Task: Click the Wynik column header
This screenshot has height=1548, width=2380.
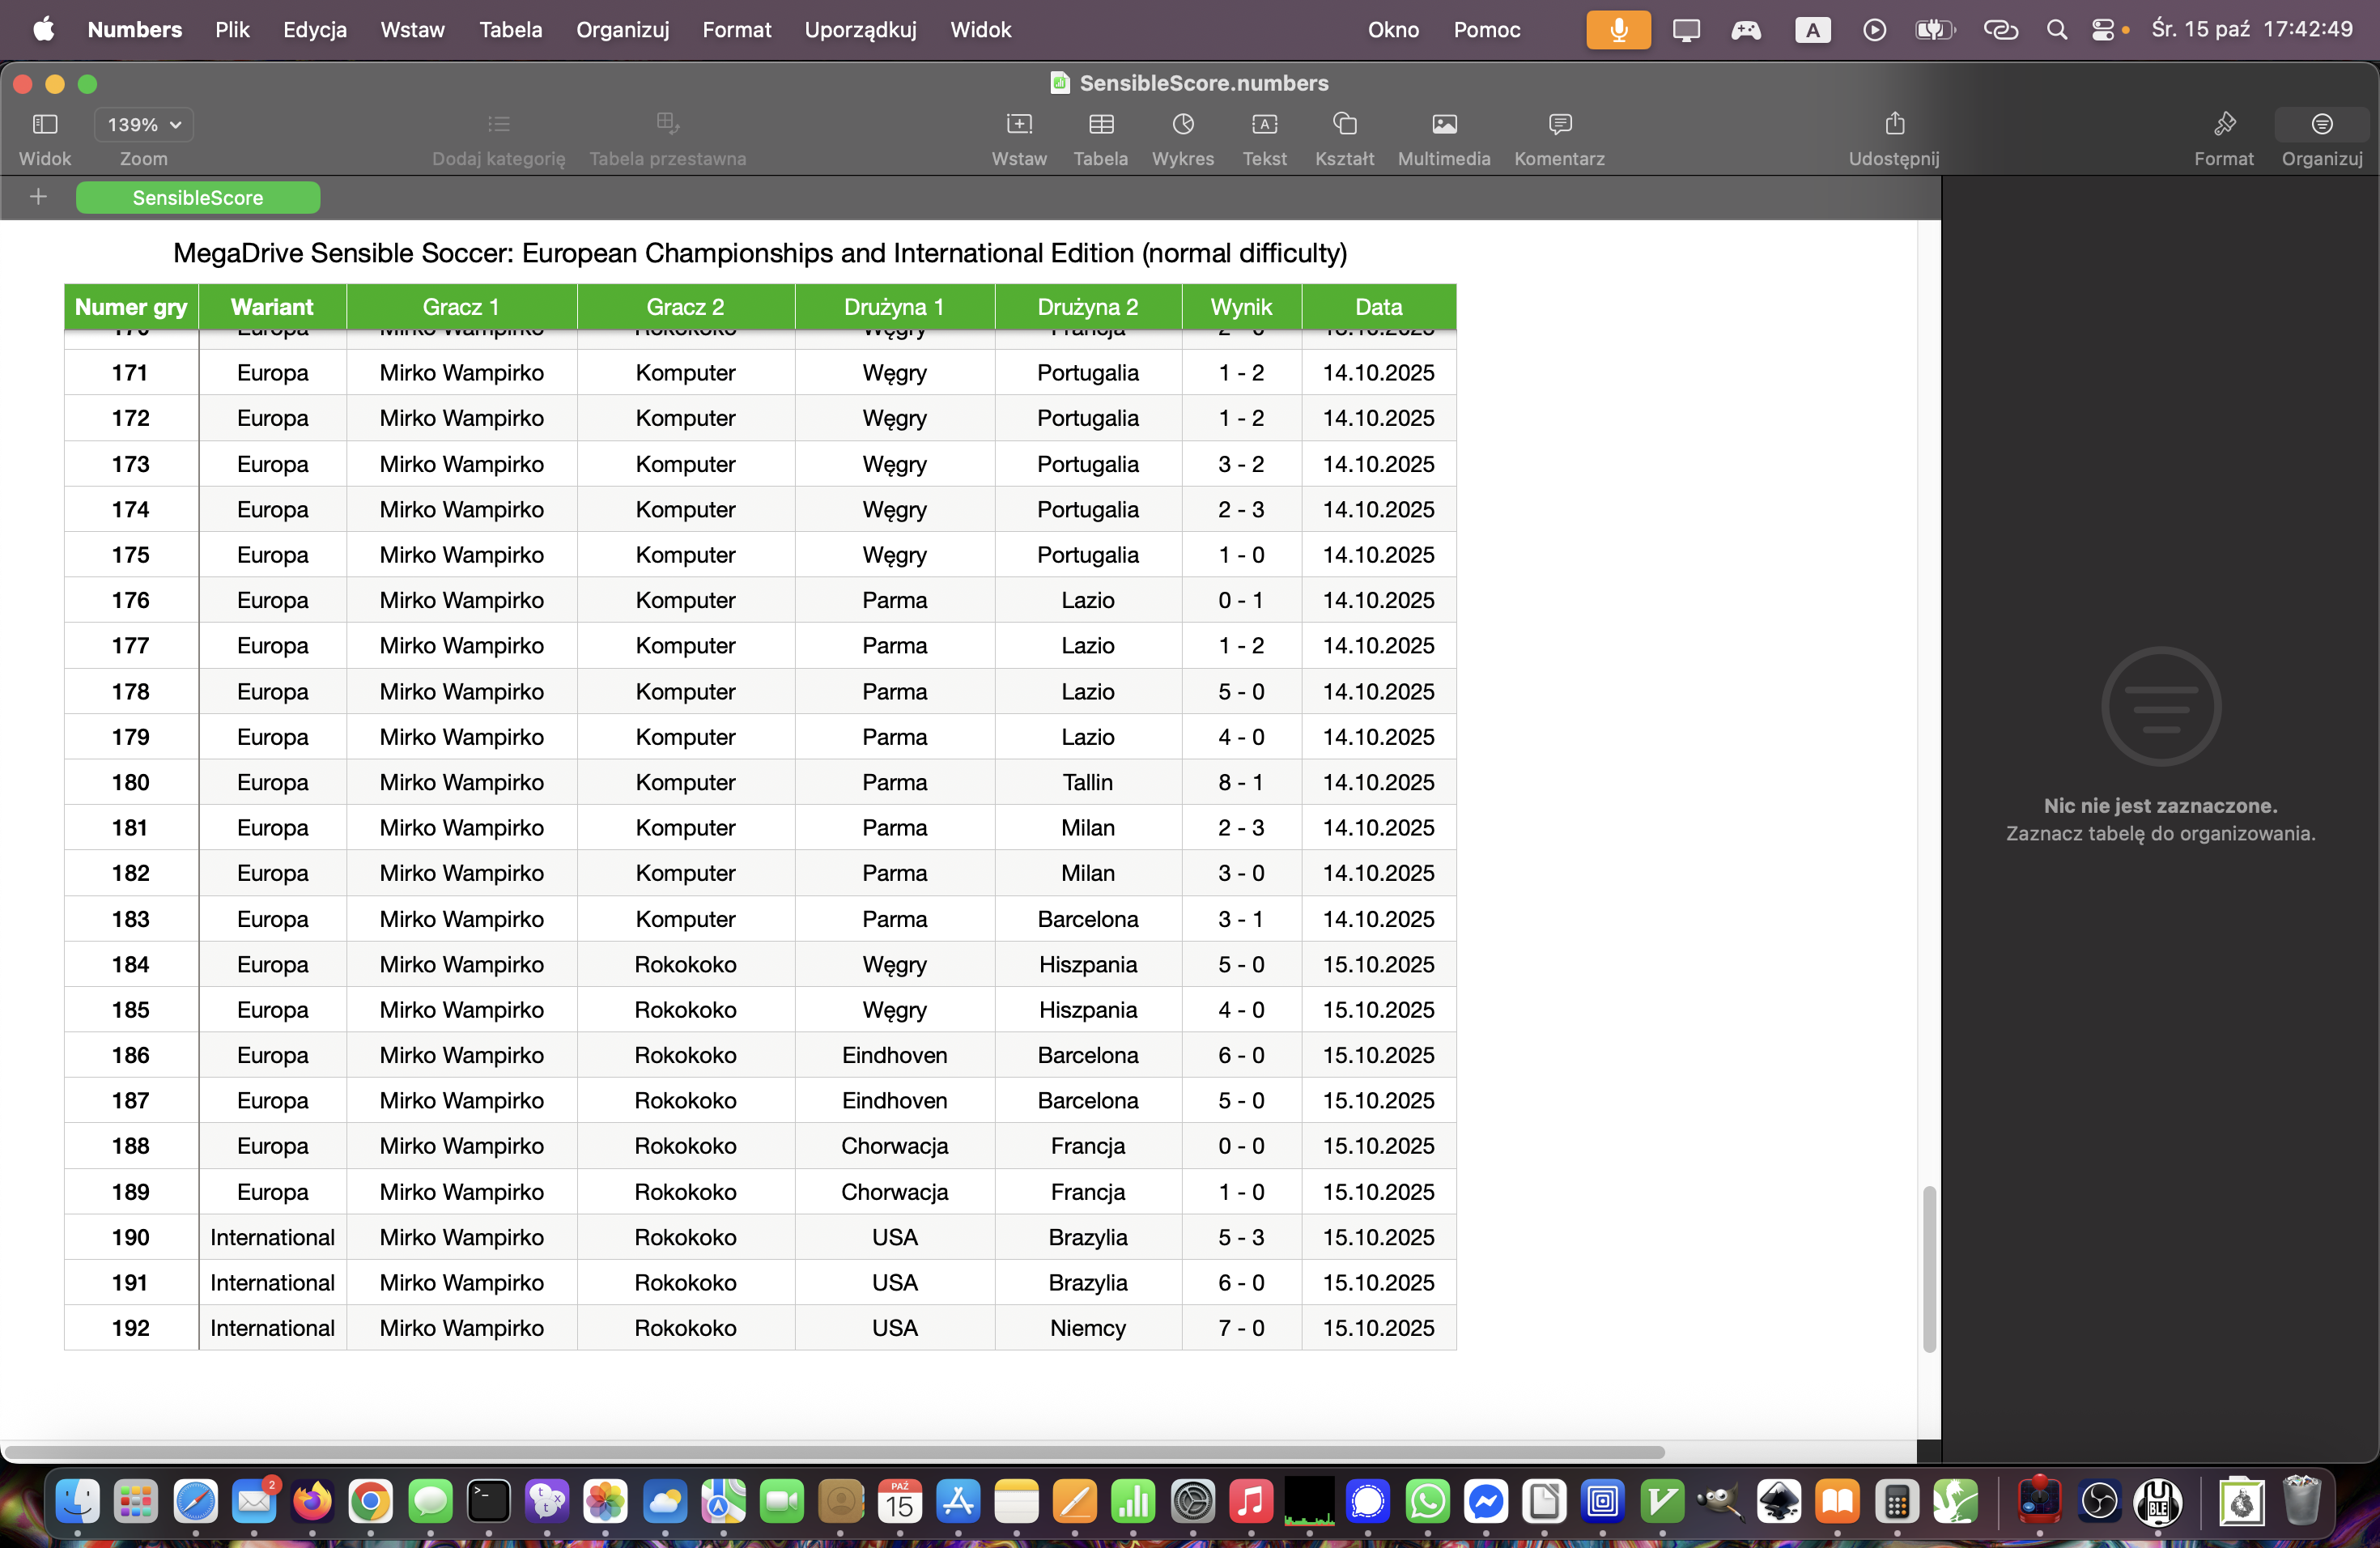Action: [1240, 307]
